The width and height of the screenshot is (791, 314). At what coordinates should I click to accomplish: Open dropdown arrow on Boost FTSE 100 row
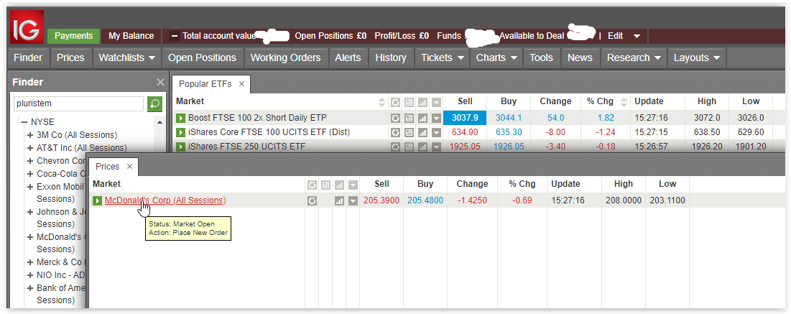(x=436, y=118)
